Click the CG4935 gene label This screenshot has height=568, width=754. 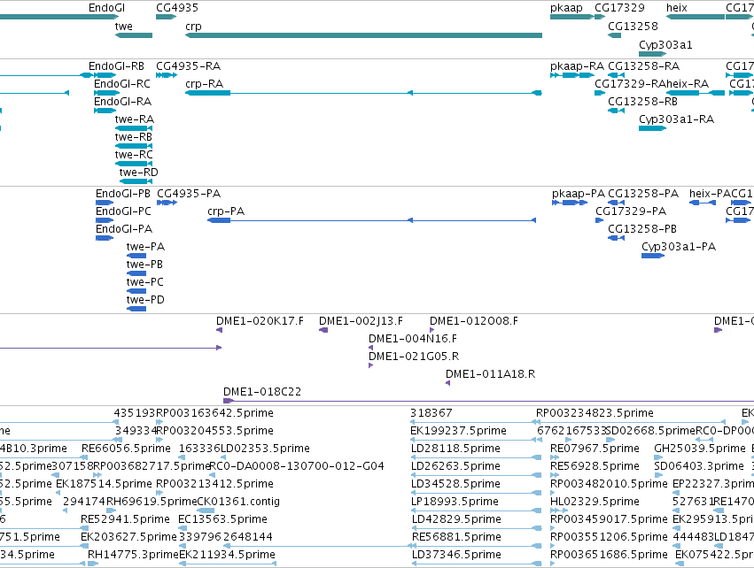[177, 8]
